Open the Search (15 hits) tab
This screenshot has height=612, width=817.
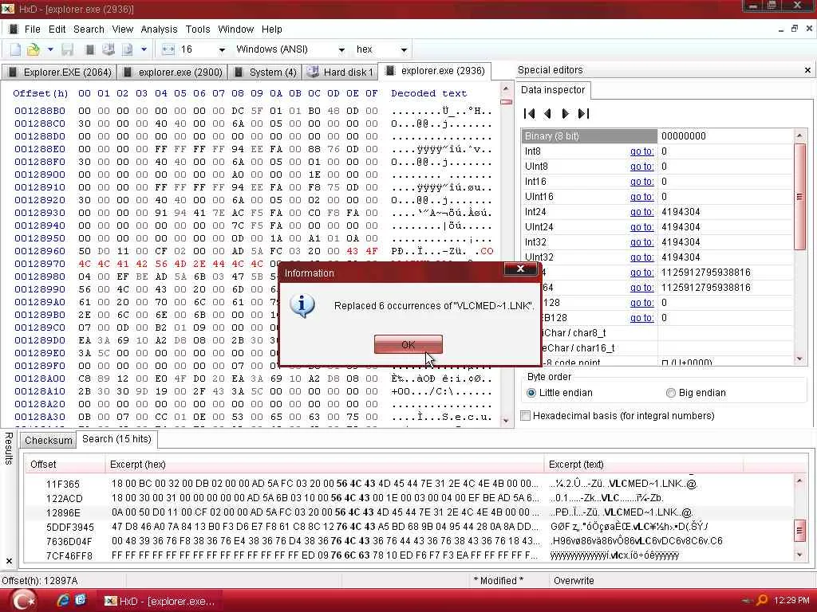[x=116, y=439]
